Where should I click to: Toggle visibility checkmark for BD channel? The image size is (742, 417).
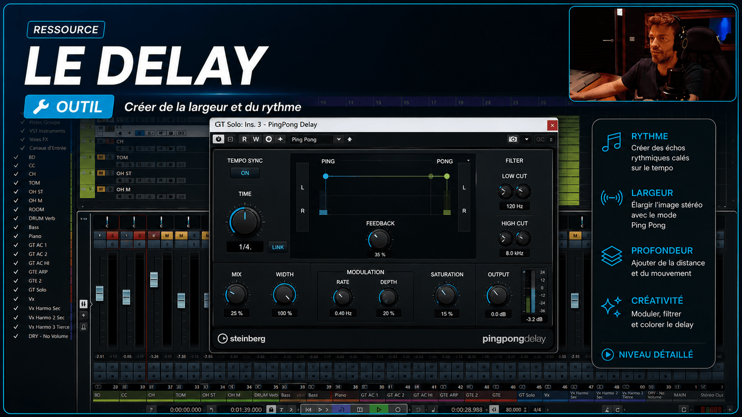[16, 157]
